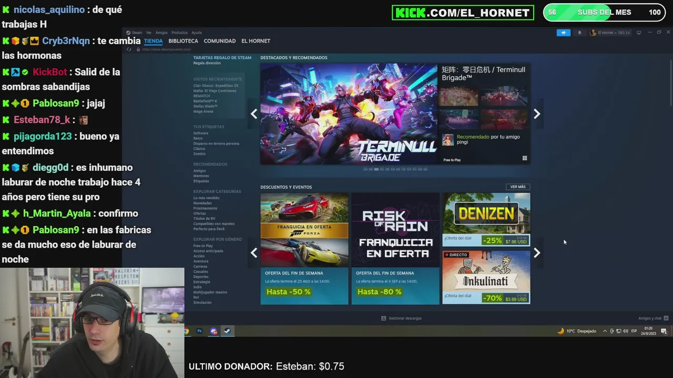Image resolution: width=673 pixels, height=378 pixels.
Task: Click the Steam announcements megaphone icon
Action: tap(563, 33)
